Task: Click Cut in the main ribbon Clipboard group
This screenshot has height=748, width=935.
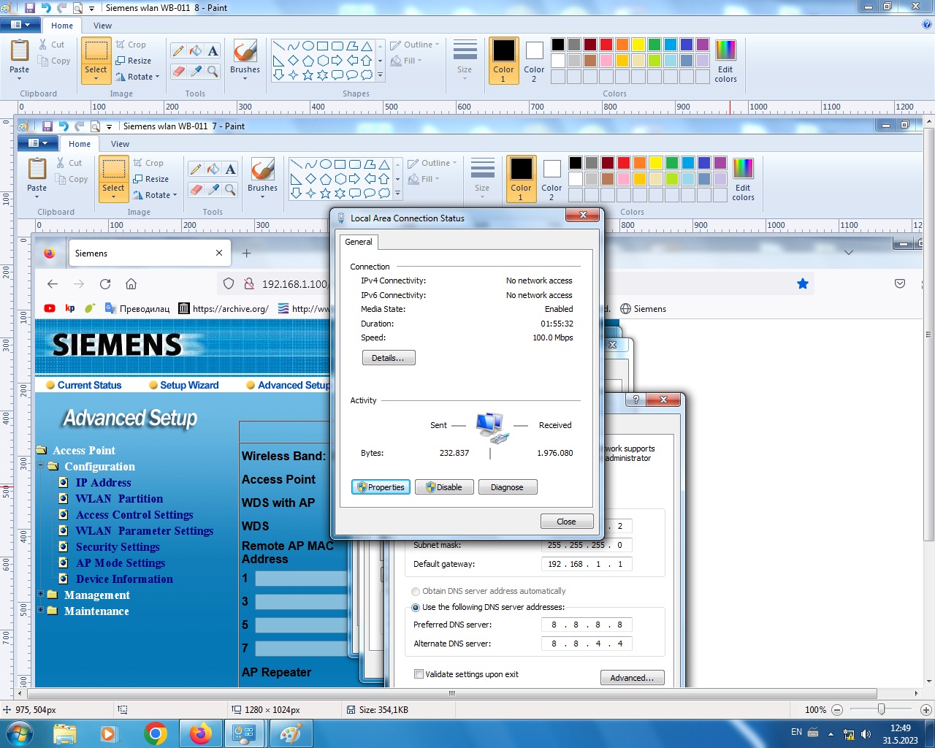Action: pos(52,45)
